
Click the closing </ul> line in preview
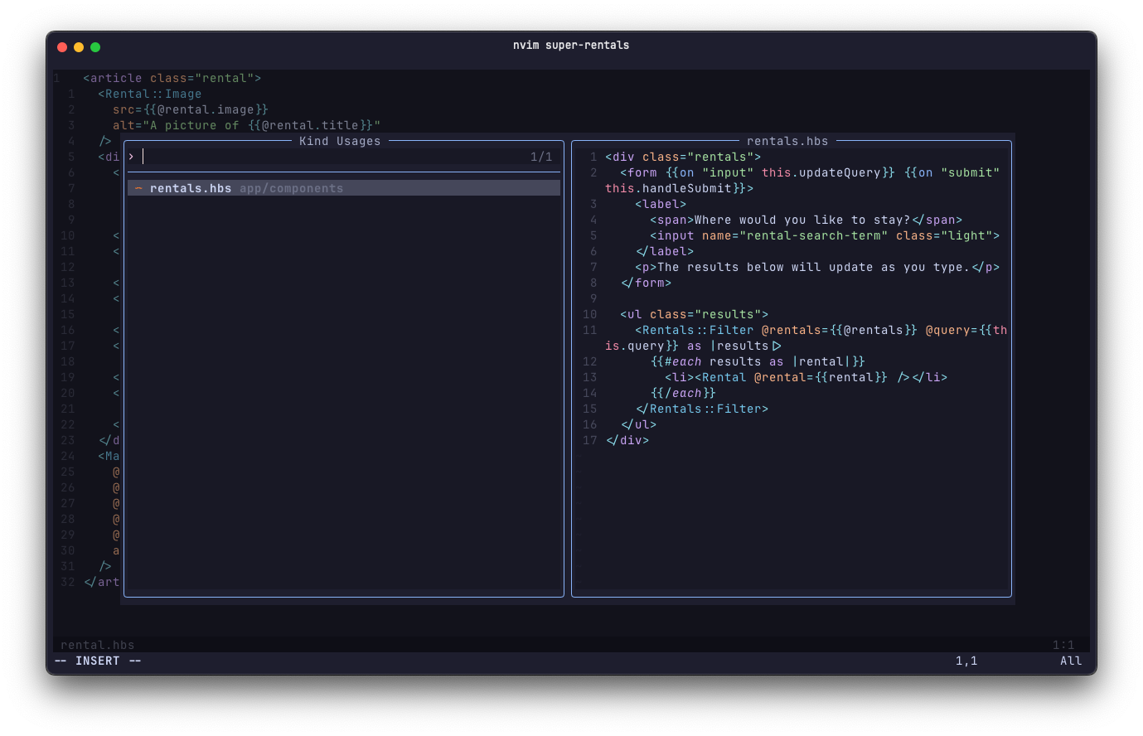coord(638,424)
